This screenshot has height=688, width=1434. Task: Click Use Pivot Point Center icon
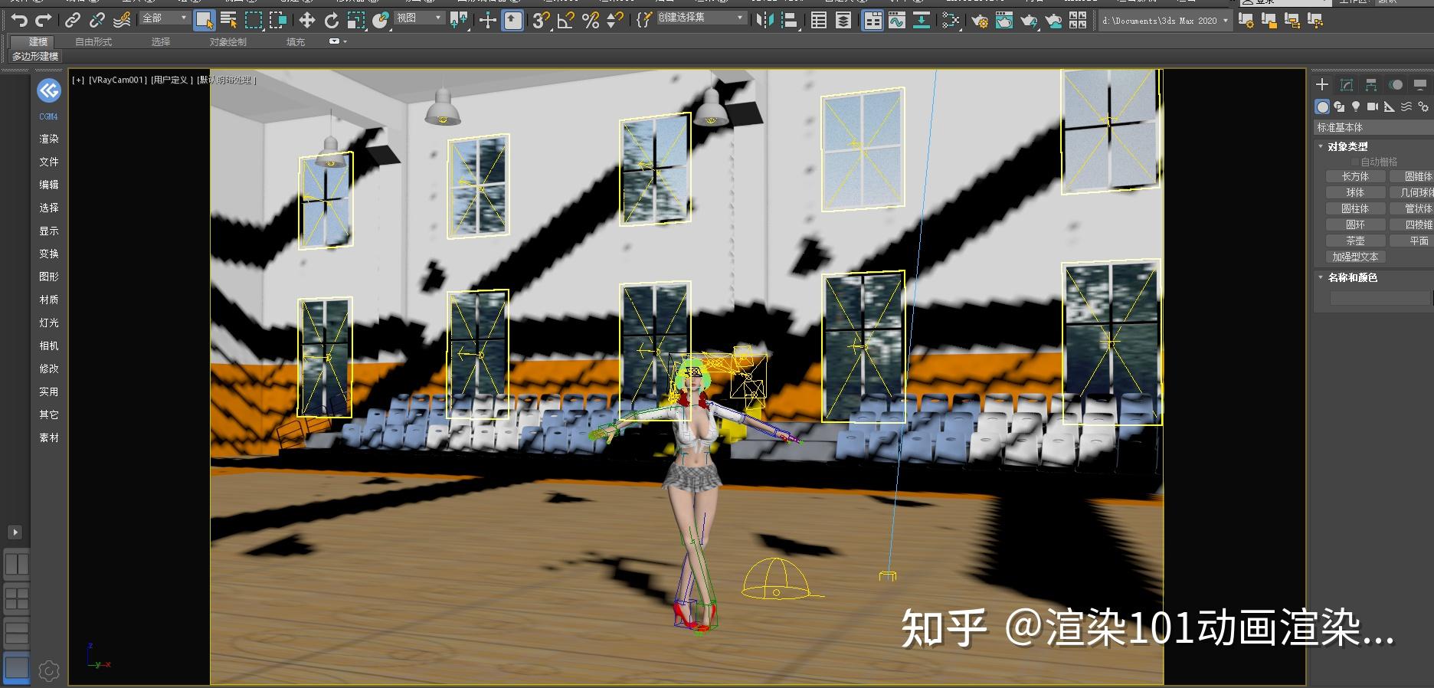459,20
